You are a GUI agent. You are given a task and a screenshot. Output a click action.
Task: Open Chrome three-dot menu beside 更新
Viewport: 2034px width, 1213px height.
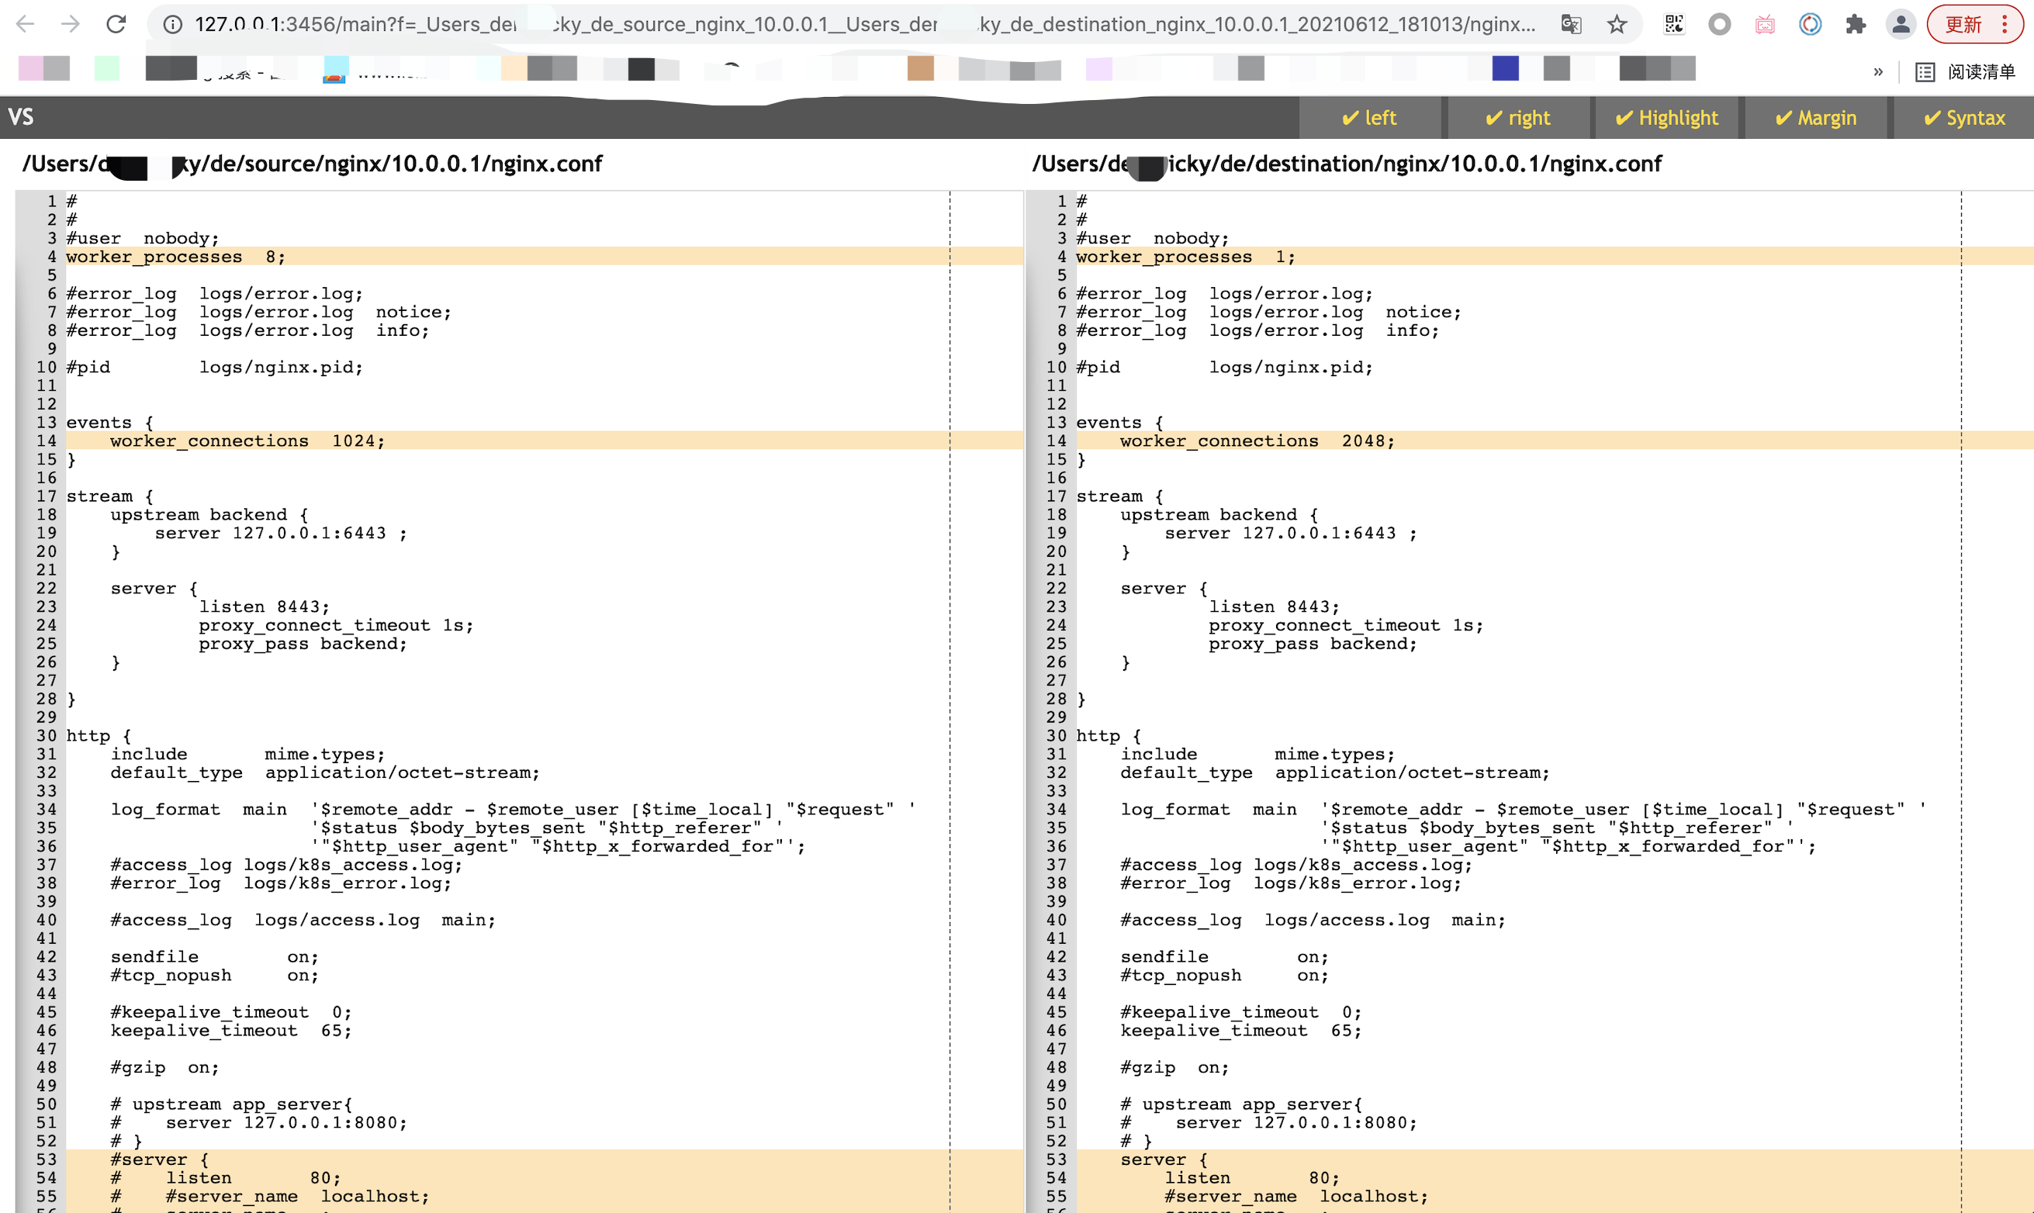pos(2005,24)
